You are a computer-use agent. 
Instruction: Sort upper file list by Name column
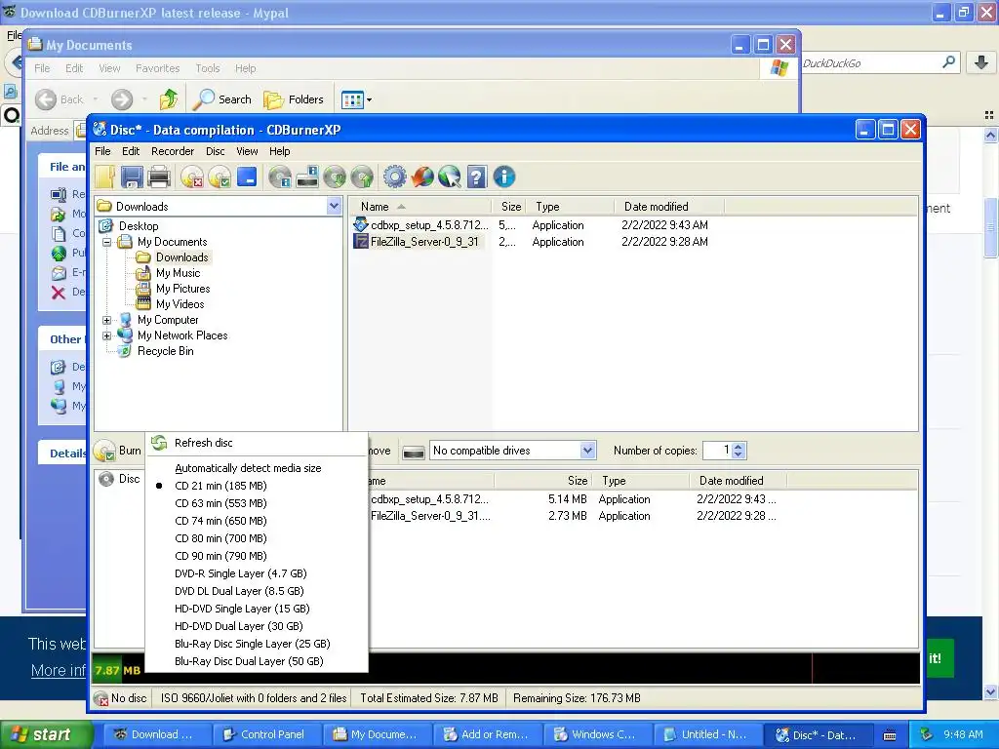(x=420, y=207)
